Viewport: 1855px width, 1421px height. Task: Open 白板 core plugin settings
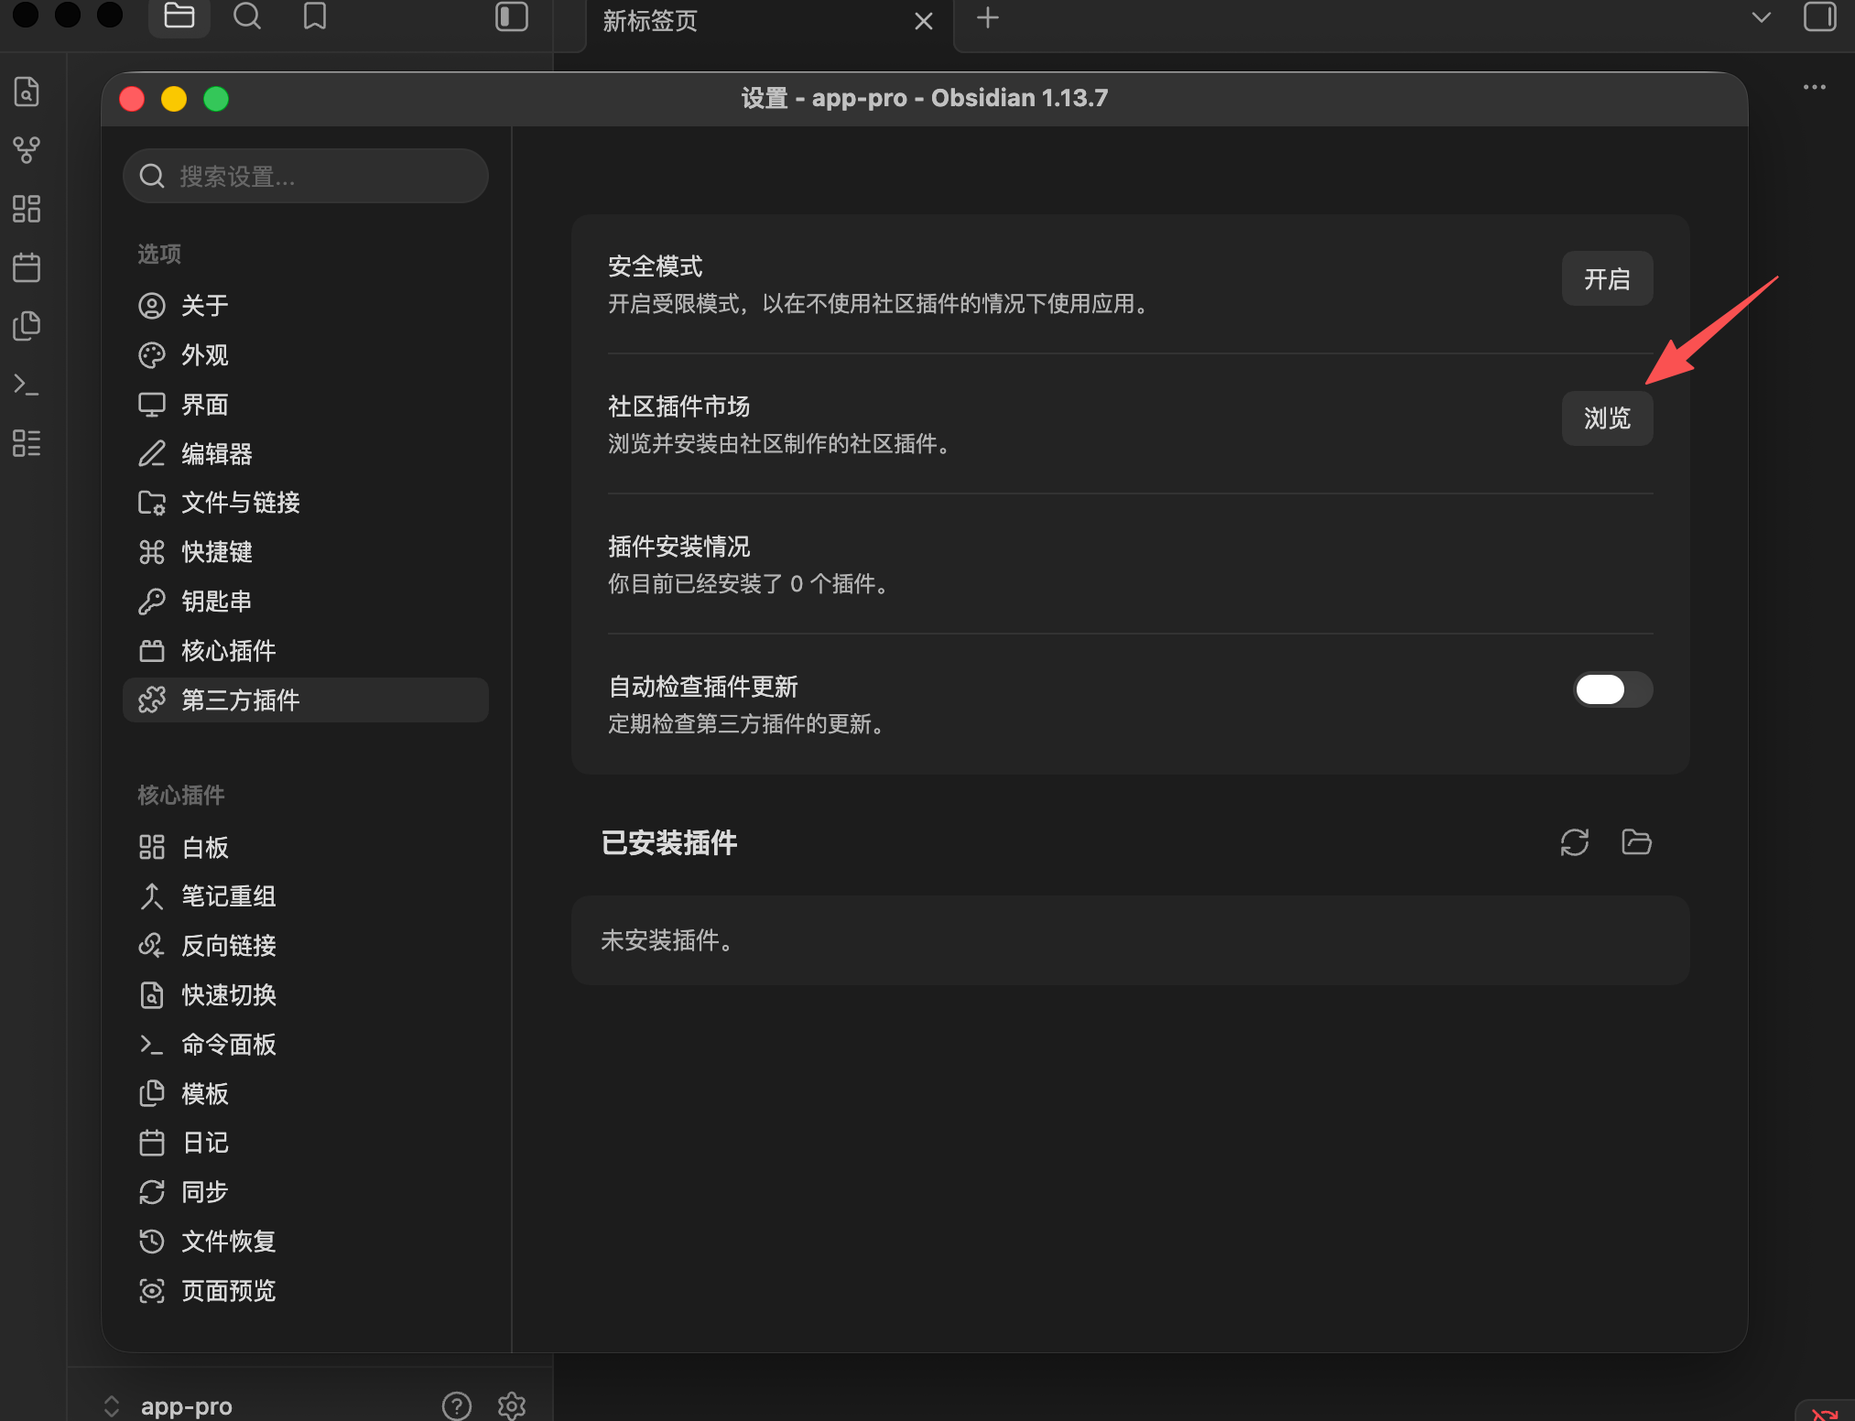click(x=305, y=848)
